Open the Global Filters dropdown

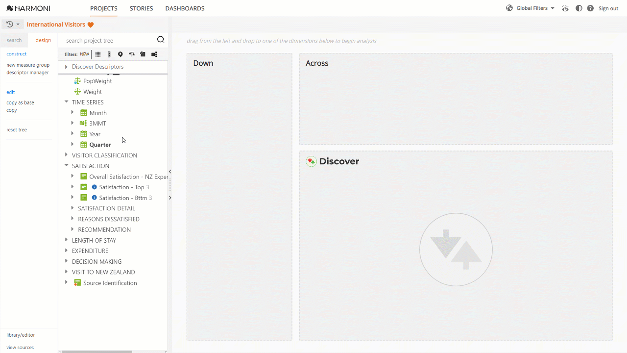click(535, 8)
